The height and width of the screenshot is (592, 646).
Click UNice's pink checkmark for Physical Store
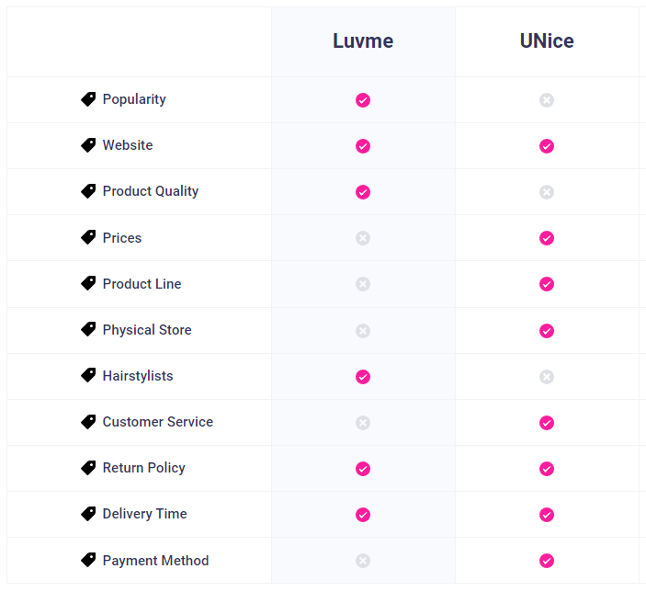tap(547, 331)
